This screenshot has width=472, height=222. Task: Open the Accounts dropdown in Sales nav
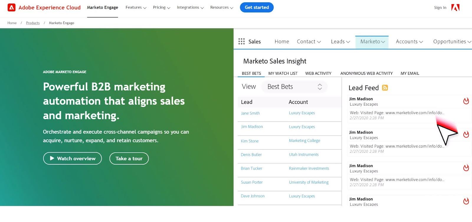[x=409, y=42]
